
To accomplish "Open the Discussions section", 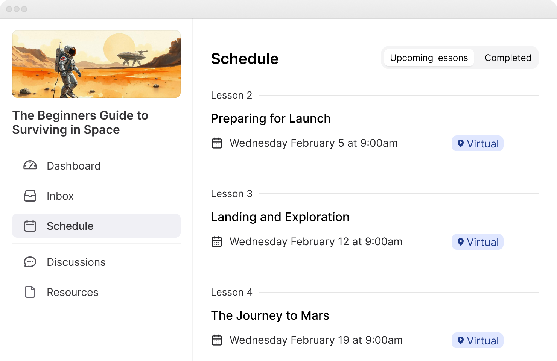I will pos(76,262).
